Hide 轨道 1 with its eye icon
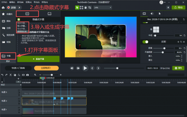Image resolution: width=187 pixels, height=117 pixels. pyautogui.click(x=19, y=108)
